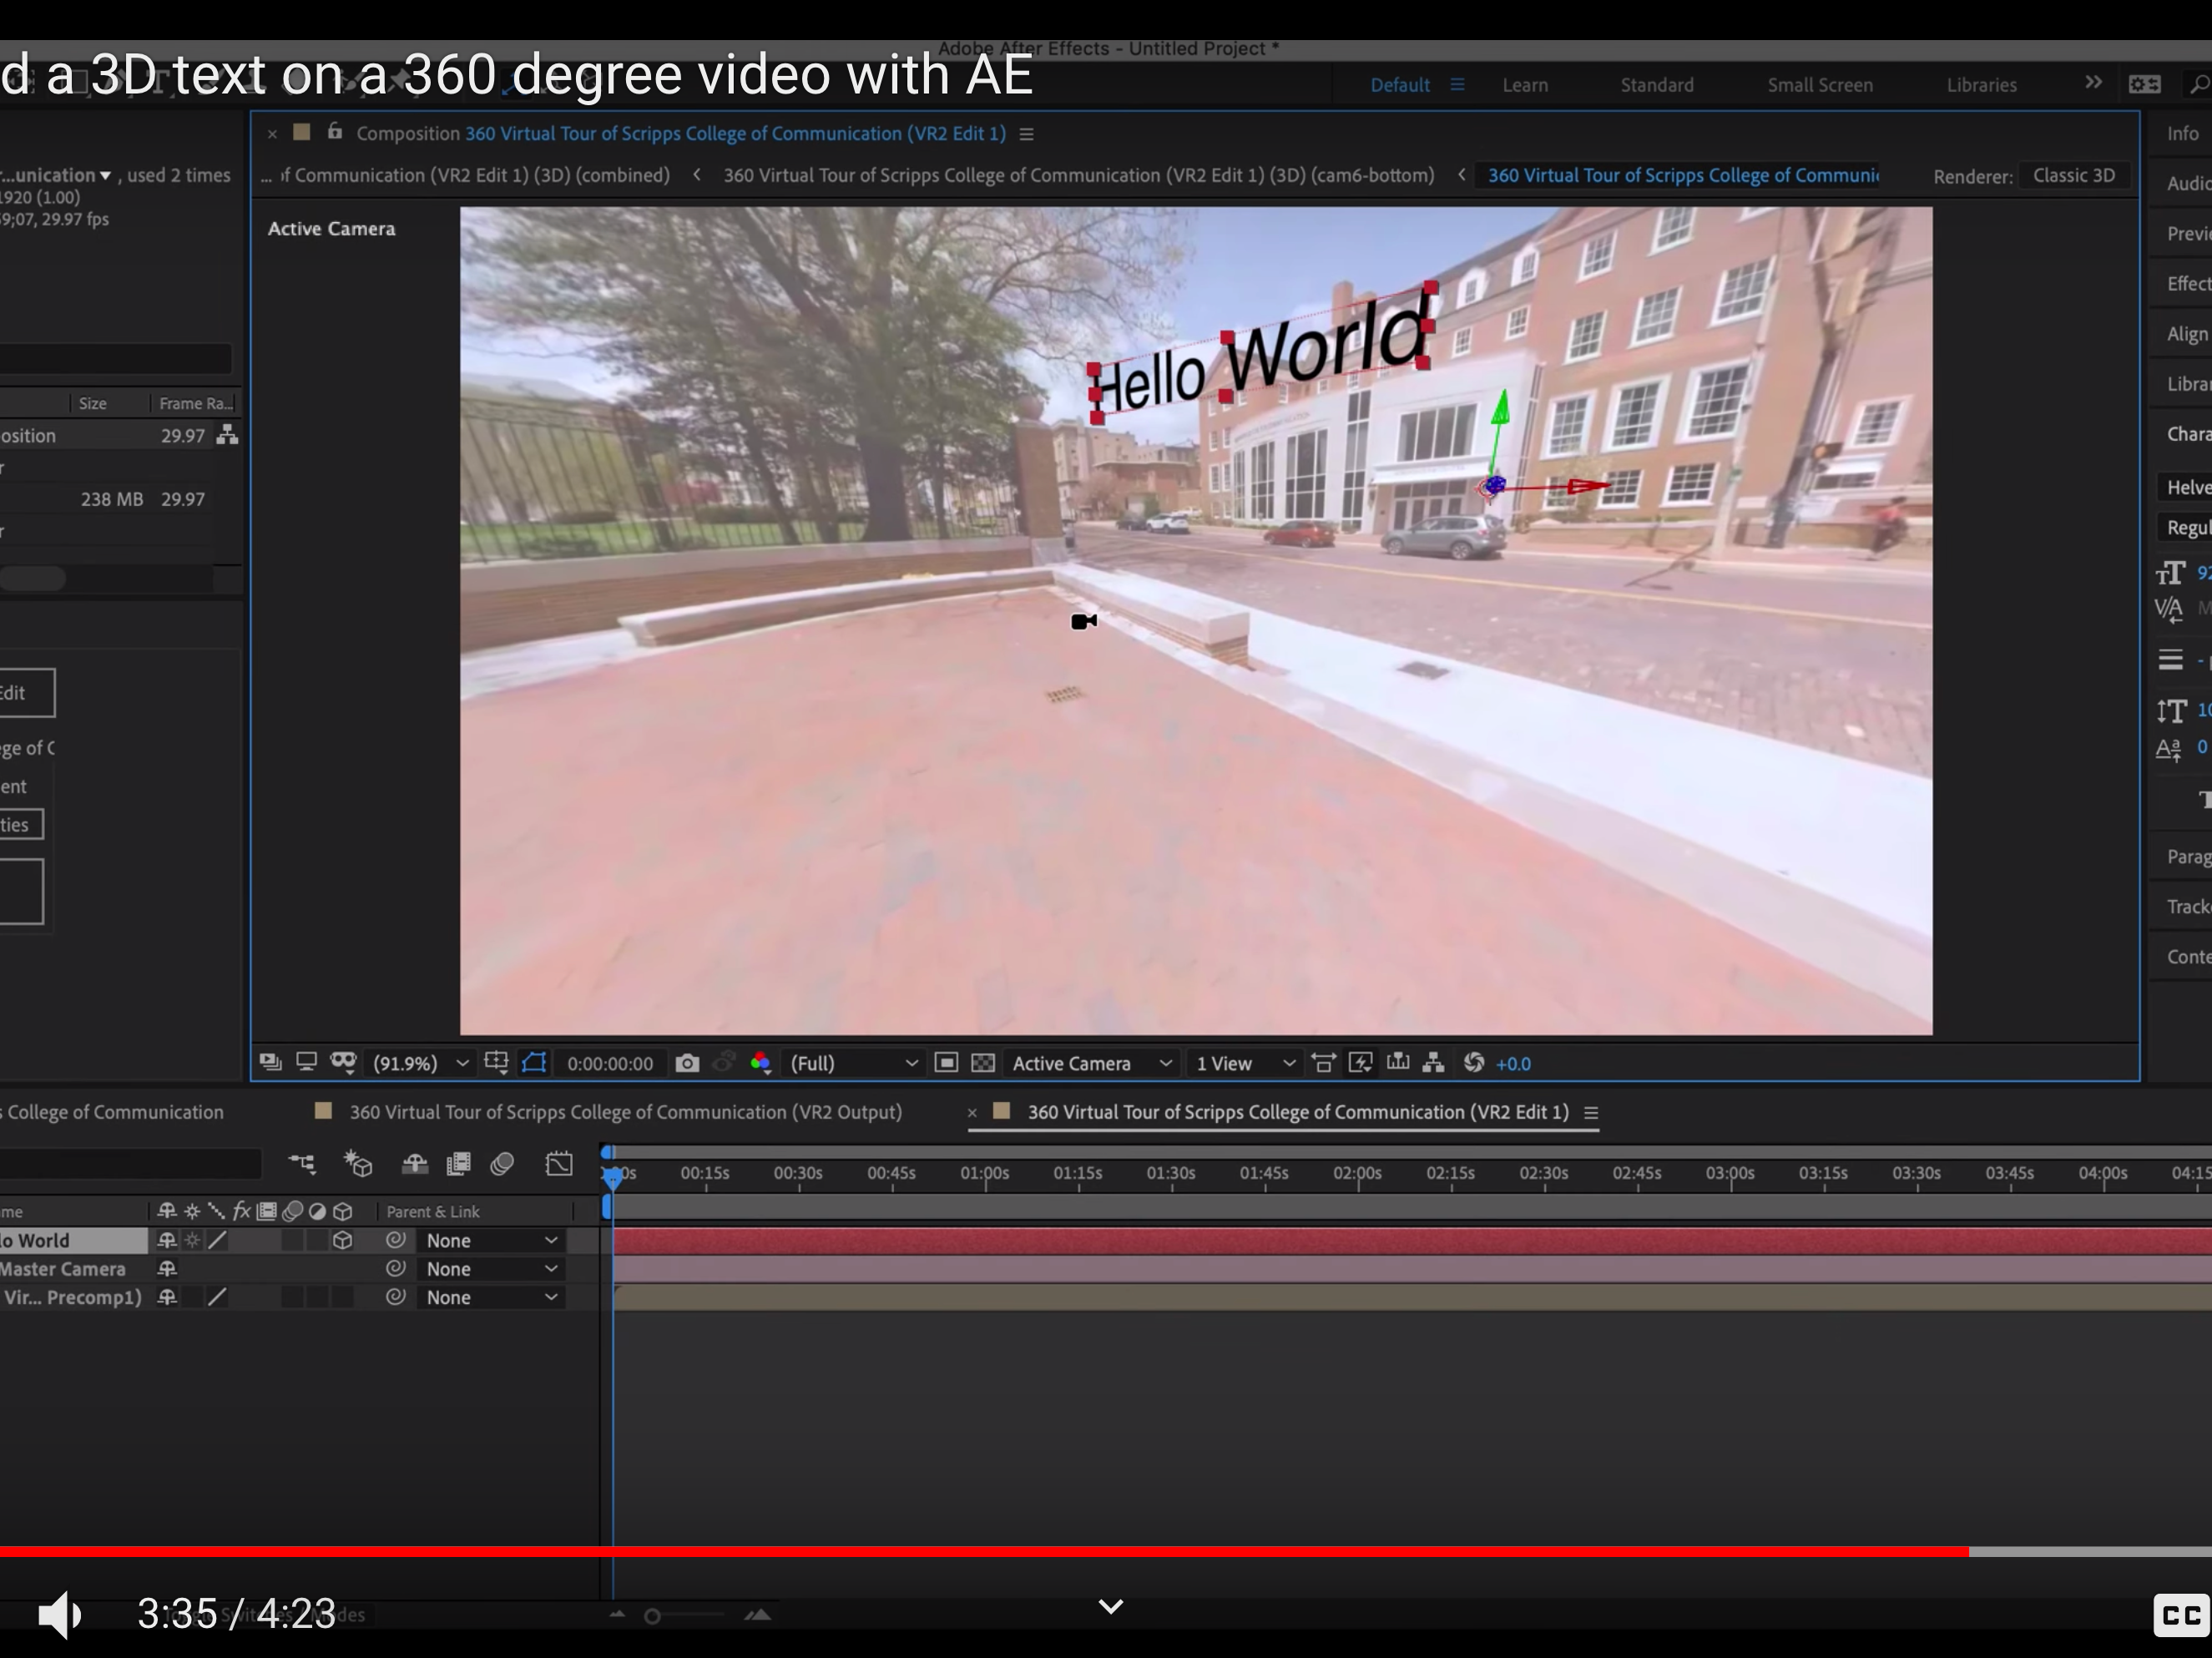Go to (cam6-bottom) composition in breadcrumb
The width and height of the screenshot is (2212, 1658).
tap(1078, 175)
